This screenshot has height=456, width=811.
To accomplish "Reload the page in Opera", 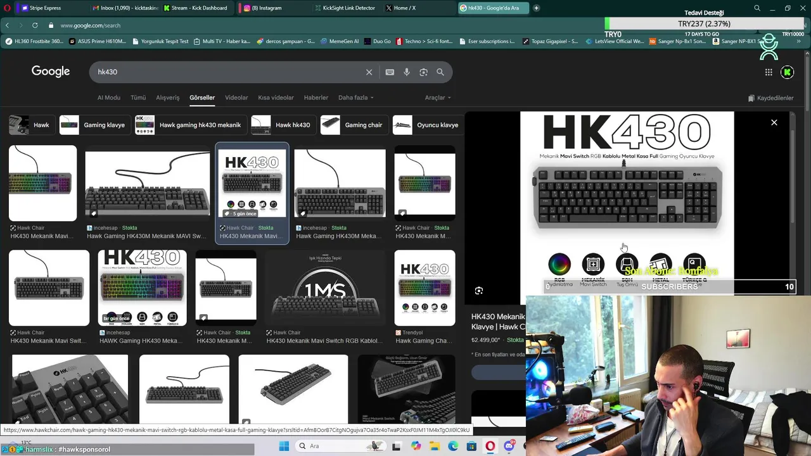I will 35,25.
